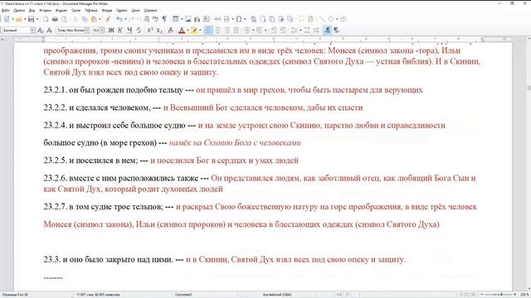This screenshot has width=531, height=298.
Task: Apply the yellow highlighting color
Action: pyautogui.click(x=193, y=31)
